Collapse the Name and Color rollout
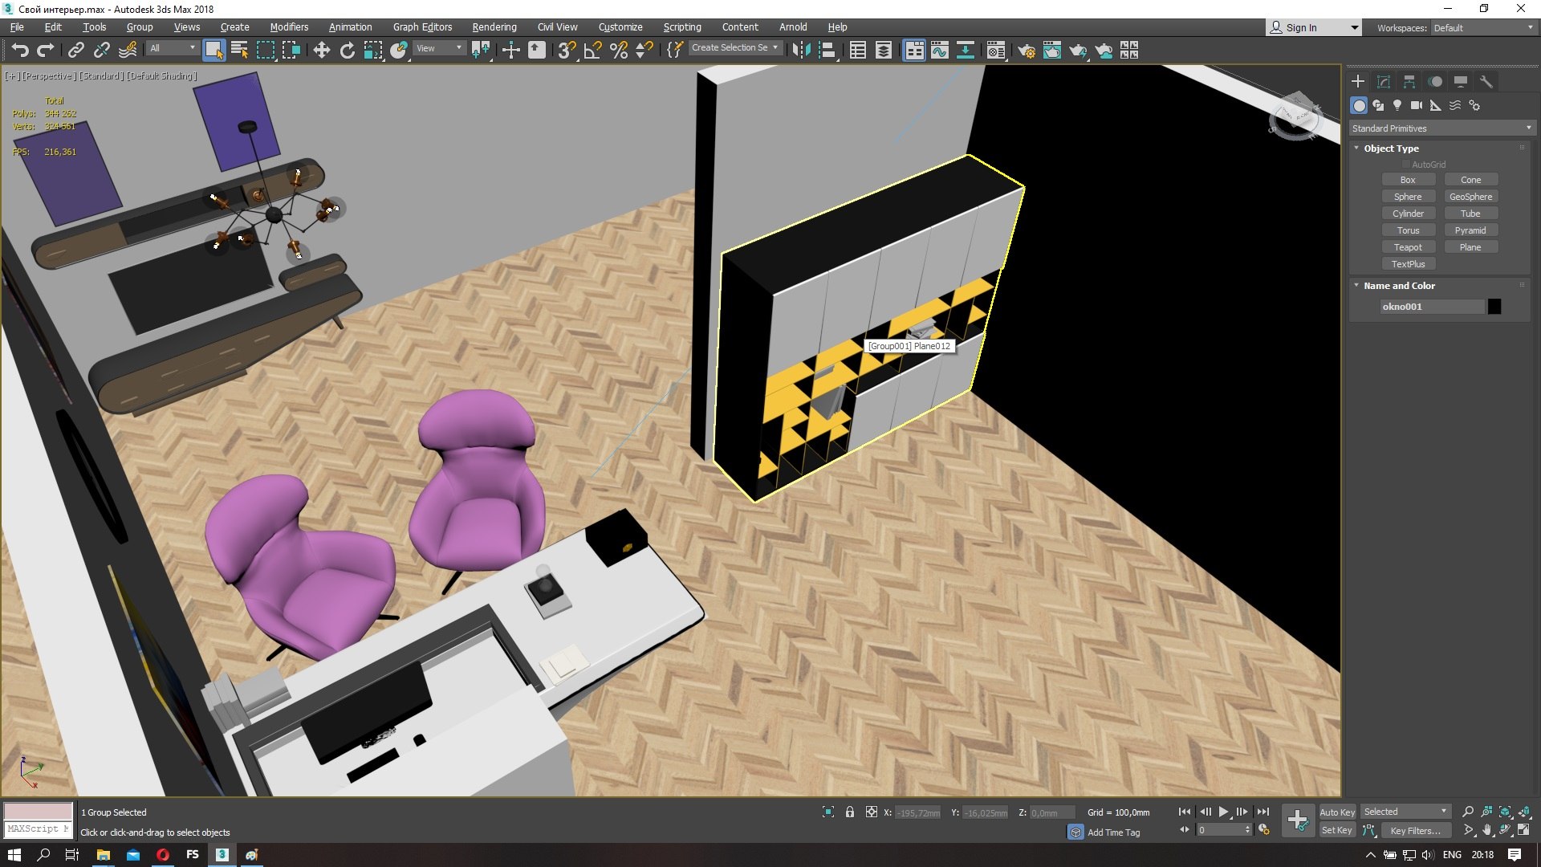This screenshot has height=867, width=1541. [1399, 286]
